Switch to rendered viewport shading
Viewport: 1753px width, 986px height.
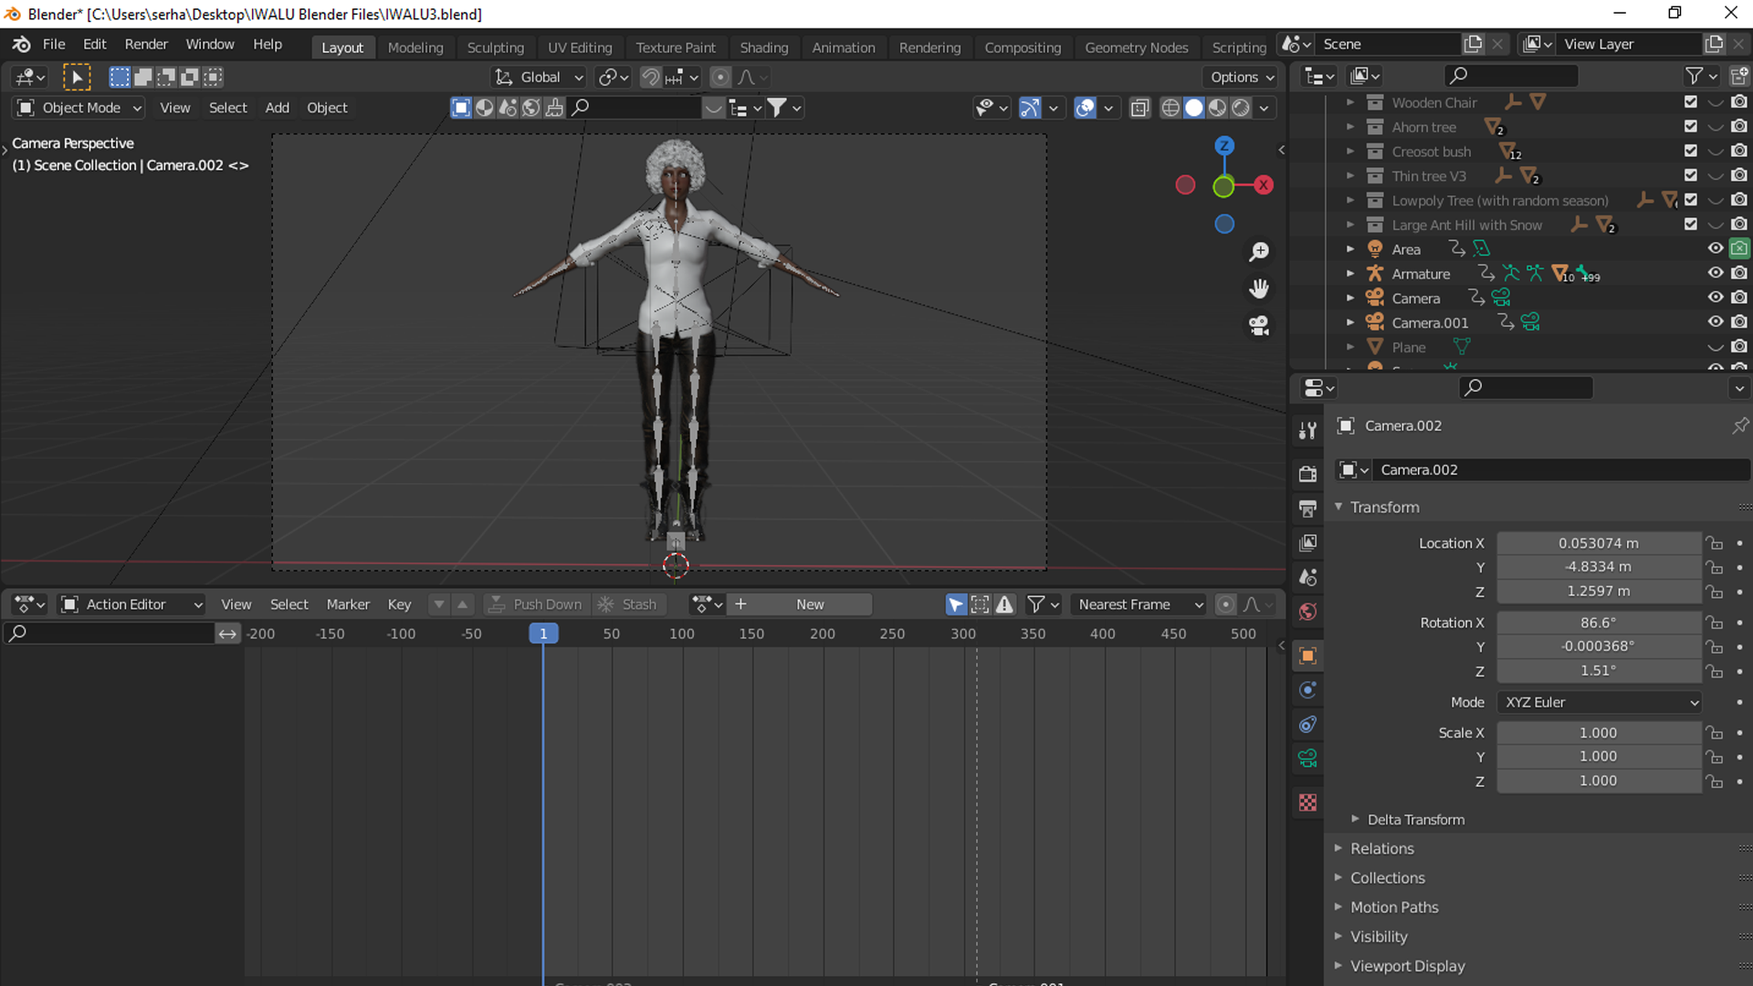tap(1241, 109)
